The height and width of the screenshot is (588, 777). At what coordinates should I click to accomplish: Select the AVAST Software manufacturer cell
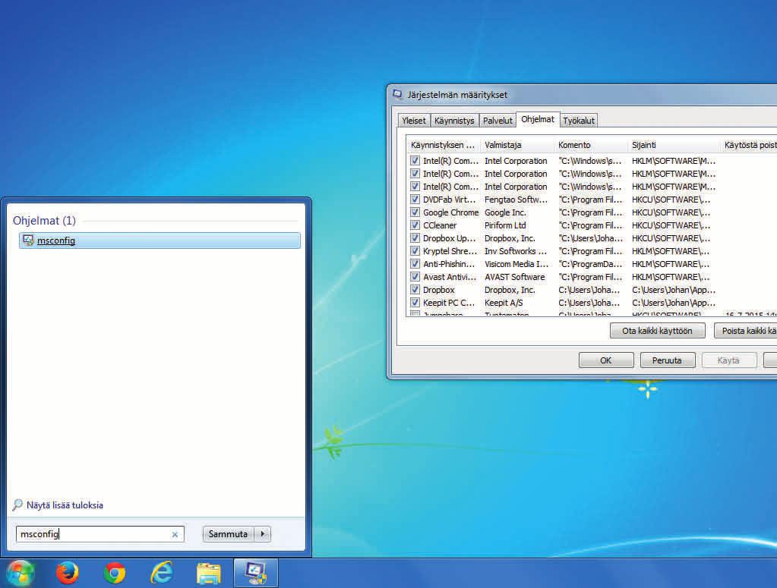[x=514, y=277]
